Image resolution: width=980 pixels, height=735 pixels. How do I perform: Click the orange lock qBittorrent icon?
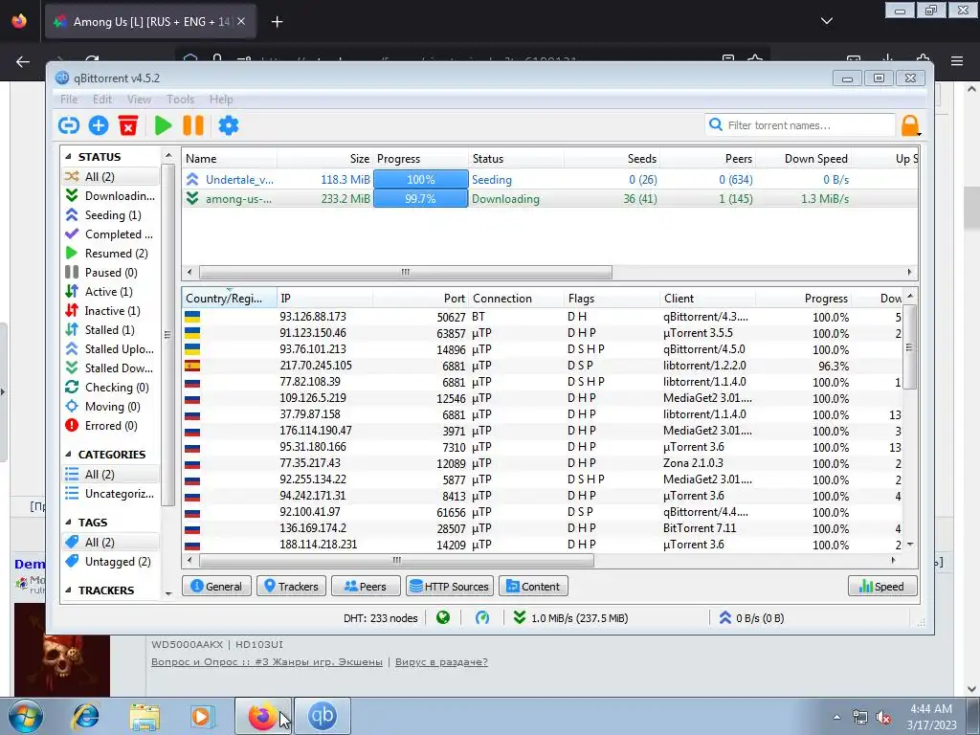coord(911,125)
